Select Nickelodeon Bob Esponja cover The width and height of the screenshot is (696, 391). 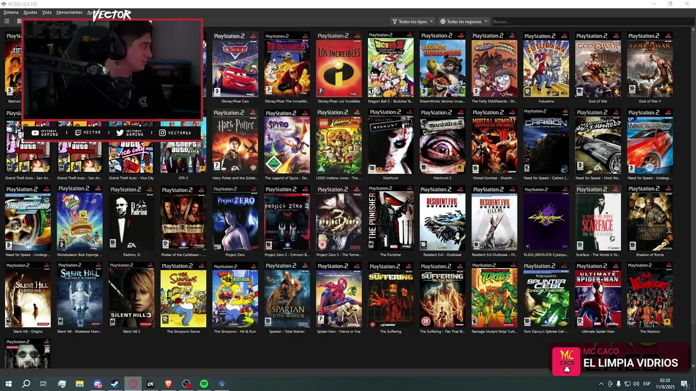coord(79,218)
